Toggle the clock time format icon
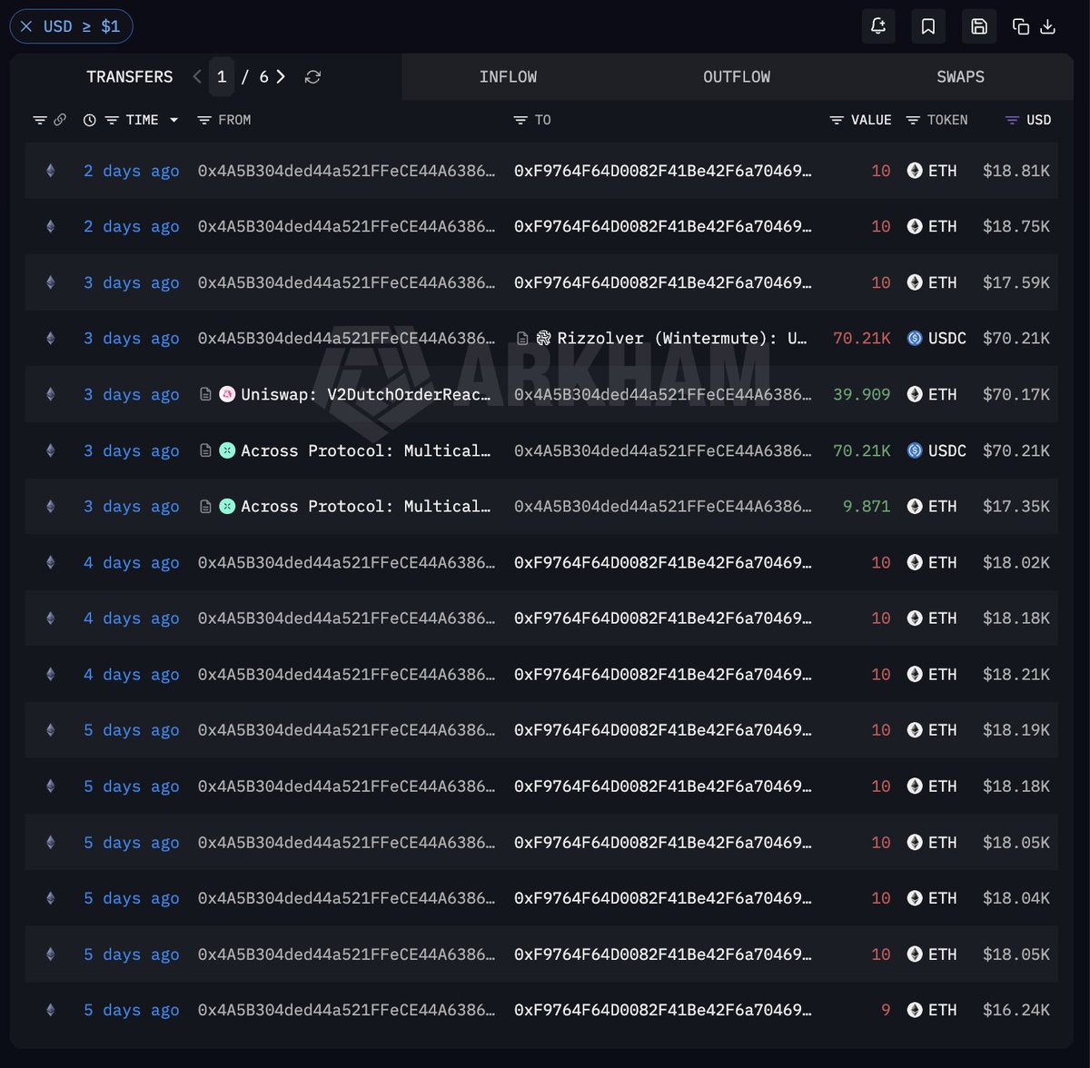This screenshot has height=1068, width=1090. (89, 120)
